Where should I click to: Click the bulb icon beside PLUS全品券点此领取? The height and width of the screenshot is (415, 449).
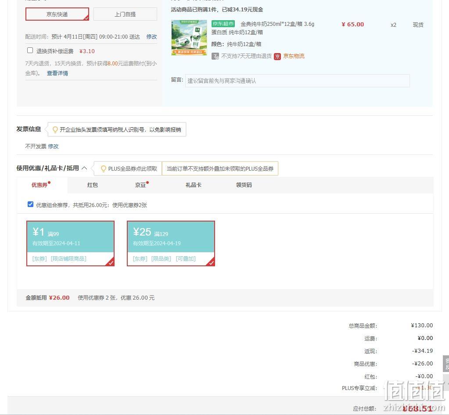pos(104,169)
